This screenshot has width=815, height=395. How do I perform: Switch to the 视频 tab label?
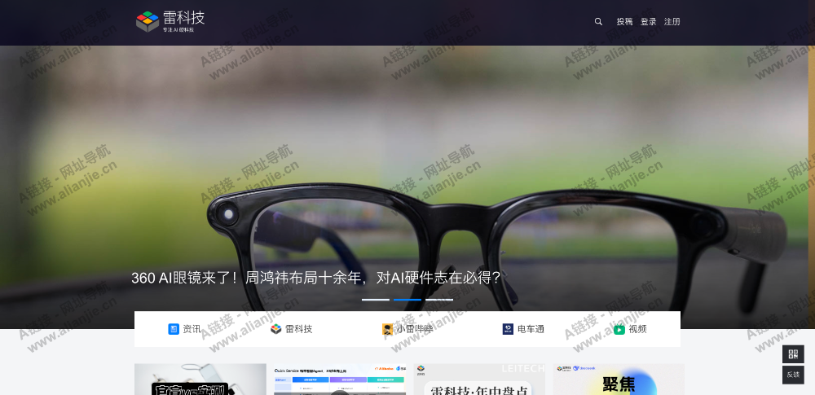638,329
